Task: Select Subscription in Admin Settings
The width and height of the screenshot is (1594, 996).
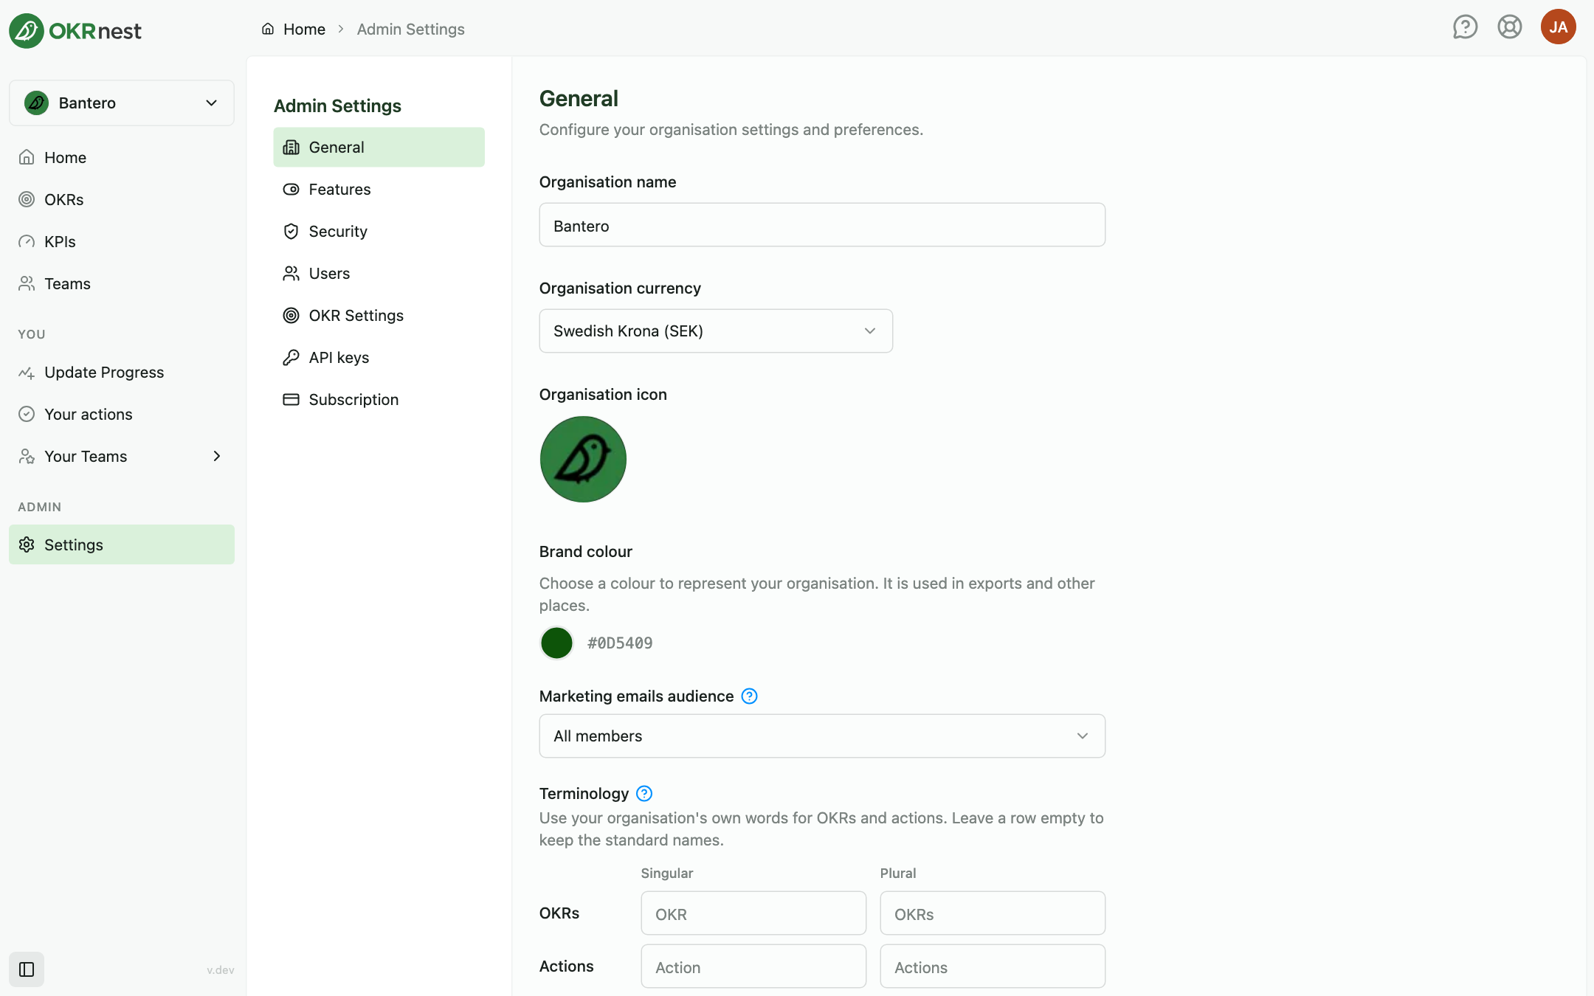Action: click(x=379, y=399)
